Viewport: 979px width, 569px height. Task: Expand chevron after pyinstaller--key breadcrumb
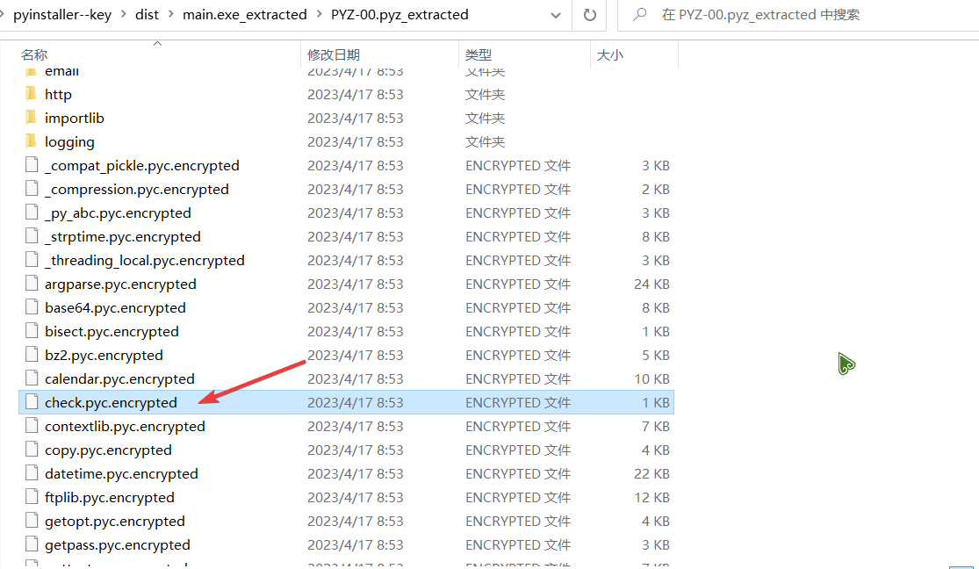[x=123, y=15]
